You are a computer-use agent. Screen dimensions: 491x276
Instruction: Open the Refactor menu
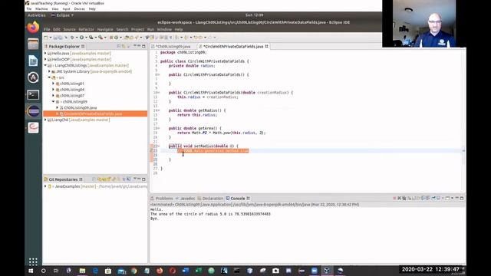pos(86,29)
